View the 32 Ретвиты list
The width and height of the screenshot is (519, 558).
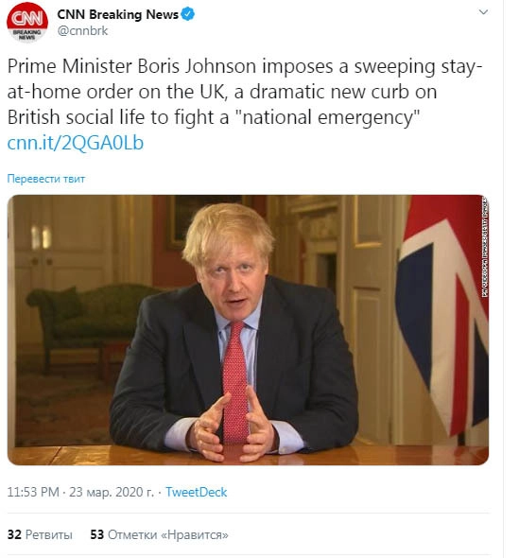coord(40,534)
